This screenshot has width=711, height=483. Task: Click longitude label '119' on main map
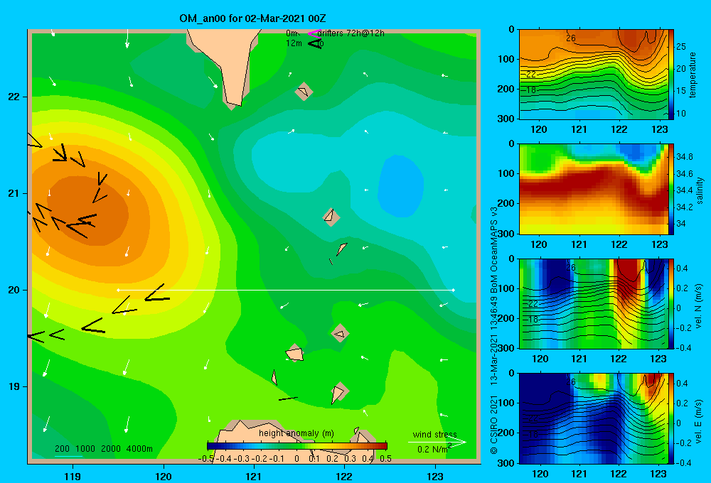(x=73, y=476)
